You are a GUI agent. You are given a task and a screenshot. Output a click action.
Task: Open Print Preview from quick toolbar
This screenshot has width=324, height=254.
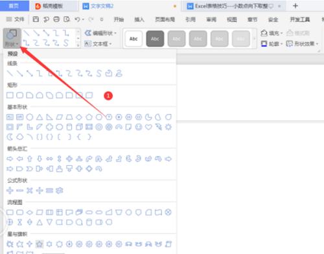point(67,19)
